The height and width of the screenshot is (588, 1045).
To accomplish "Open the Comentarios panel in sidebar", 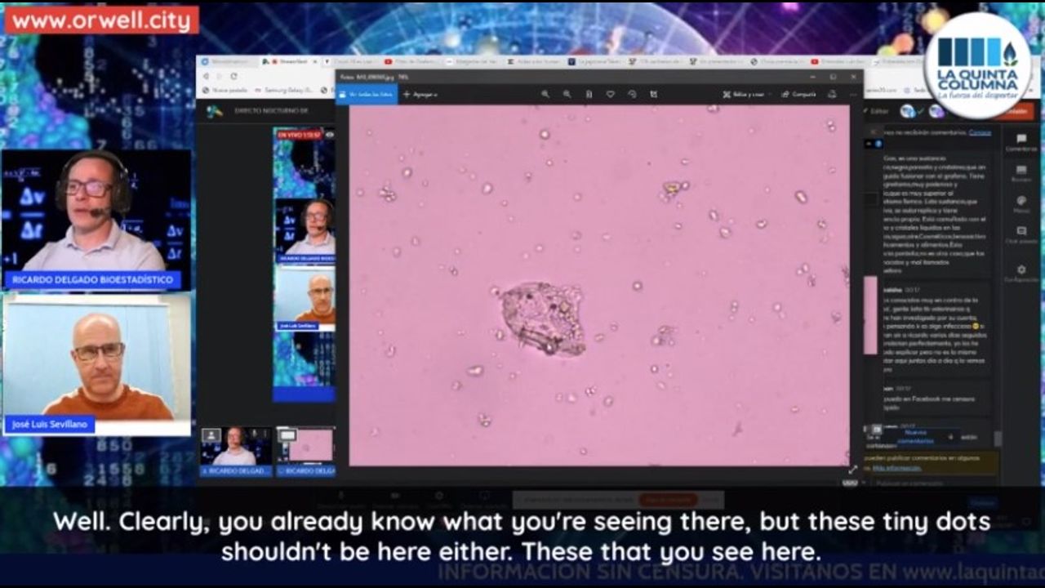I will (1021, 143).
